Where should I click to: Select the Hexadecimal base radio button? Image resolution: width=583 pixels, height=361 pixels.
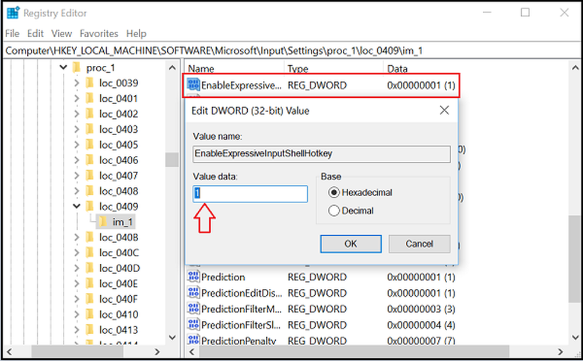[334, 192]
